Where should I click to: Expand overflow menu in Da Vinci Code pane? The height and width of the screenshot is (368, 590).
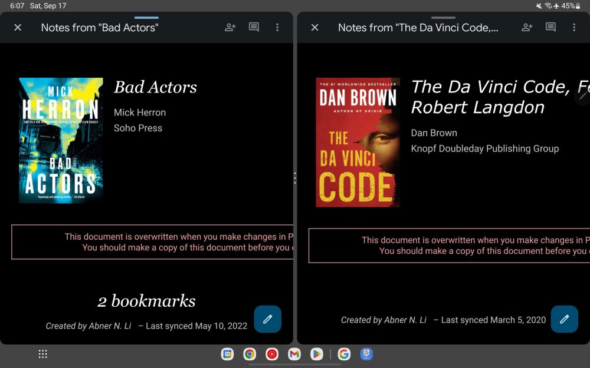(574, 28)
